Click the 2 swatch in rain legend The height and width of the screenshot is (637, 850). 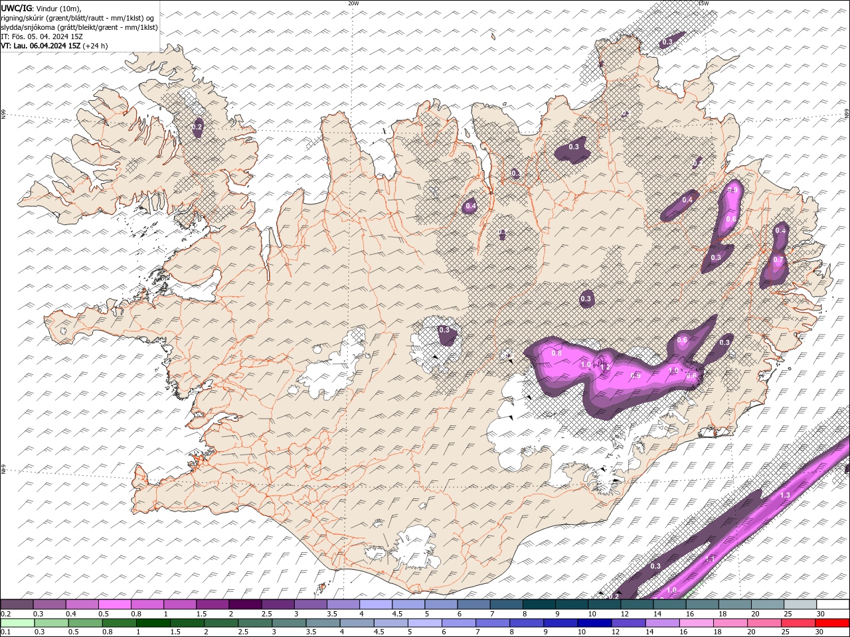(220, 623)
